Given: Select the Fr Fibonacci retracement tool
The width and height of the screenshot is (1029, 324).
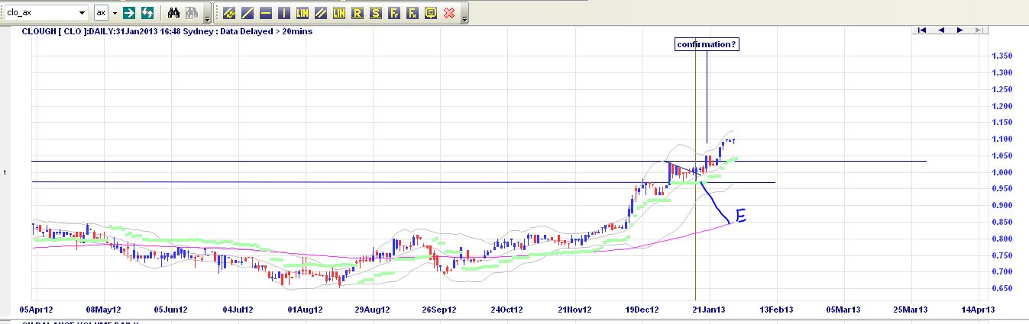Looking at the screenshot, I should click(394, 13).
